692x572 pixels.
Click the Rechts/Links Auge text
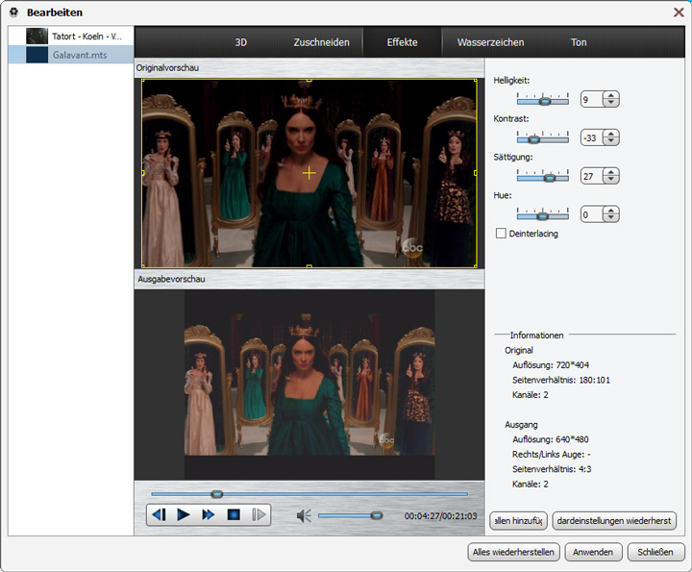(552, 454)
